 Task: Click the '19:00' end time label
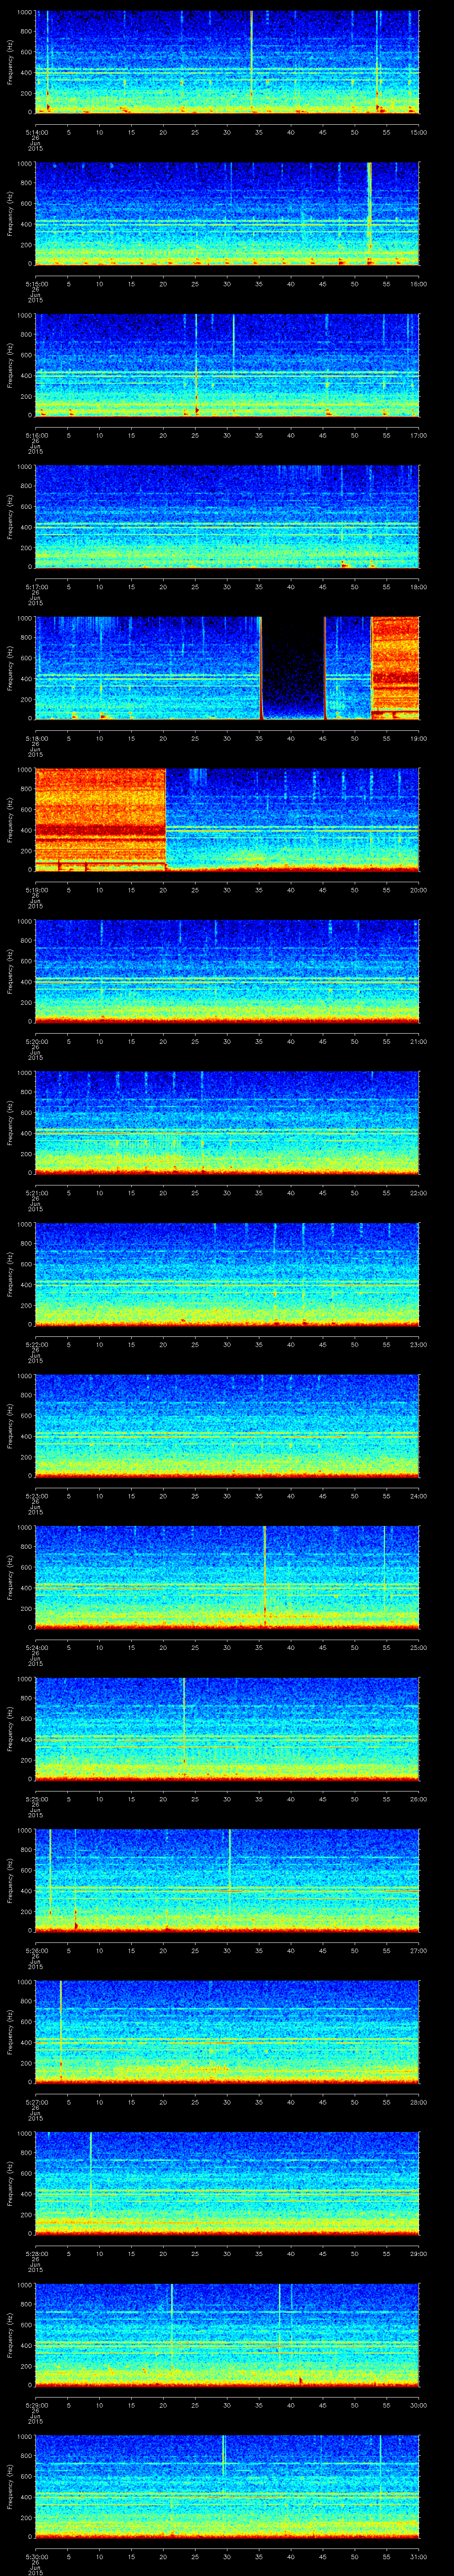pos(418,738)
